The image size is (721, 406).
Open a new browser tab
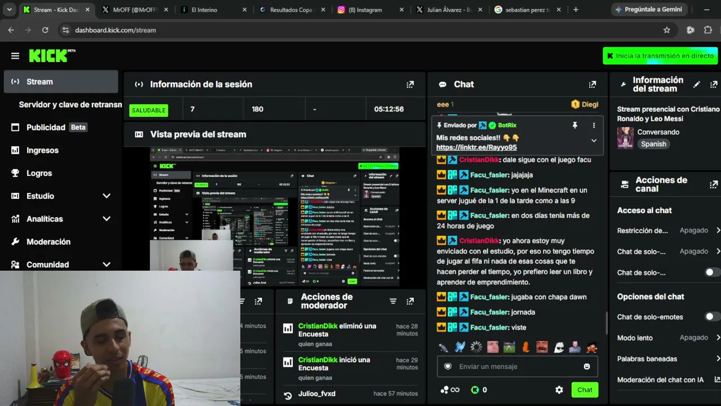point(576,10)
